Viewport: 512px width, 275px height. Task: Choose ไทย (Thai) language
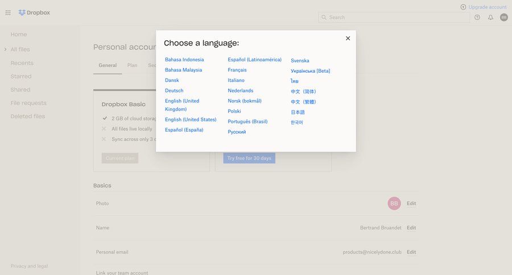[295, 81]
